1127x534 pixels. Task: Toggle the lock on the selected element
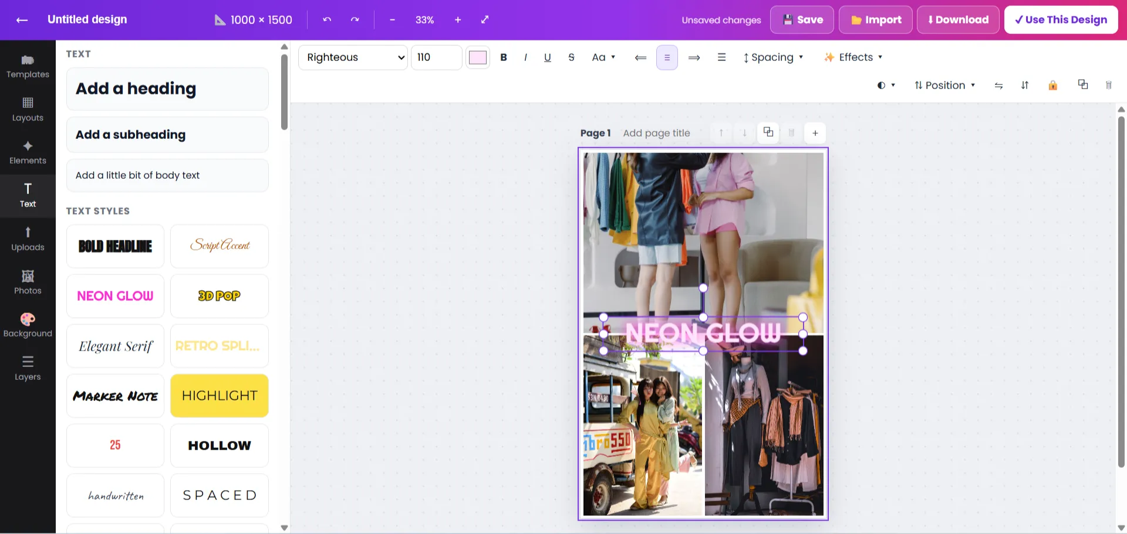[x=1053, y=86]
